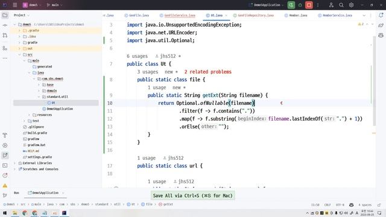Open IDE settings gear
Viewport: 386px width, 217px height.
coord(351,5)
